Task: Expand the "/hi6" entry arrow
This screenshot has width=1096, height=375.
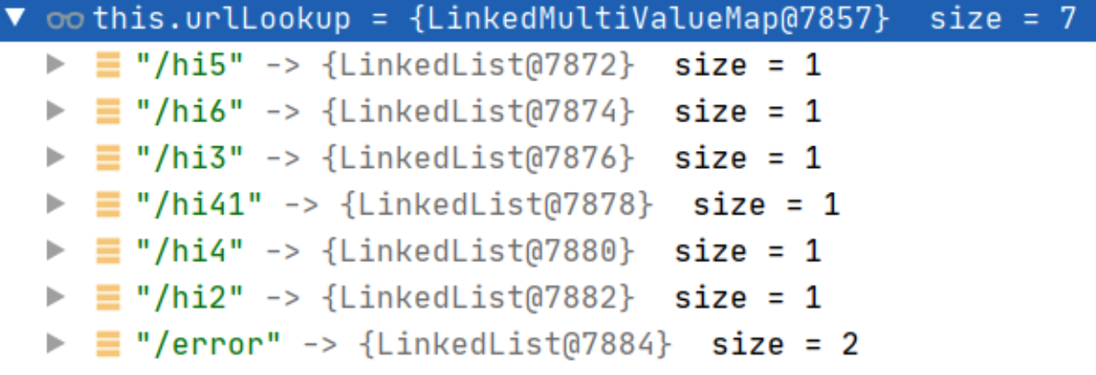Action: (x=55, y=111)
